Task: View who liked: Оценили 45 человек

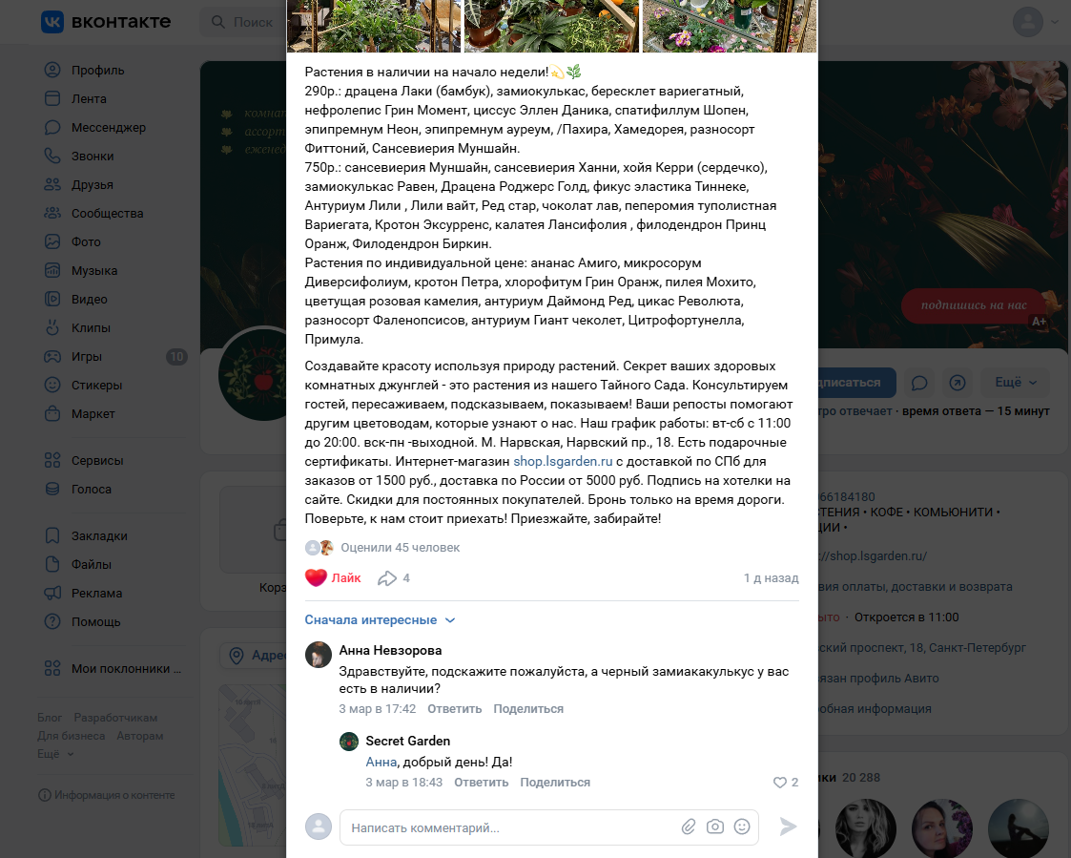Action: 401,548
